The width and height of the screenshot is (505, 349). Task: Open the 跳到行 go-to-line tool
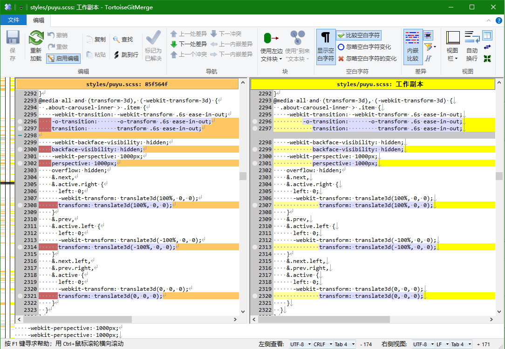tap(126, 55)
